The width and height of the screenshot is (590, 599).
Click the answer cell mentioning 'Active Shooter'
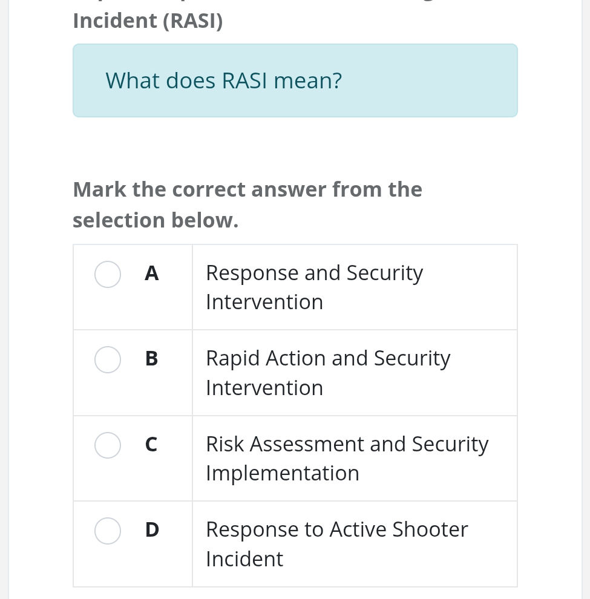point(355,543)
